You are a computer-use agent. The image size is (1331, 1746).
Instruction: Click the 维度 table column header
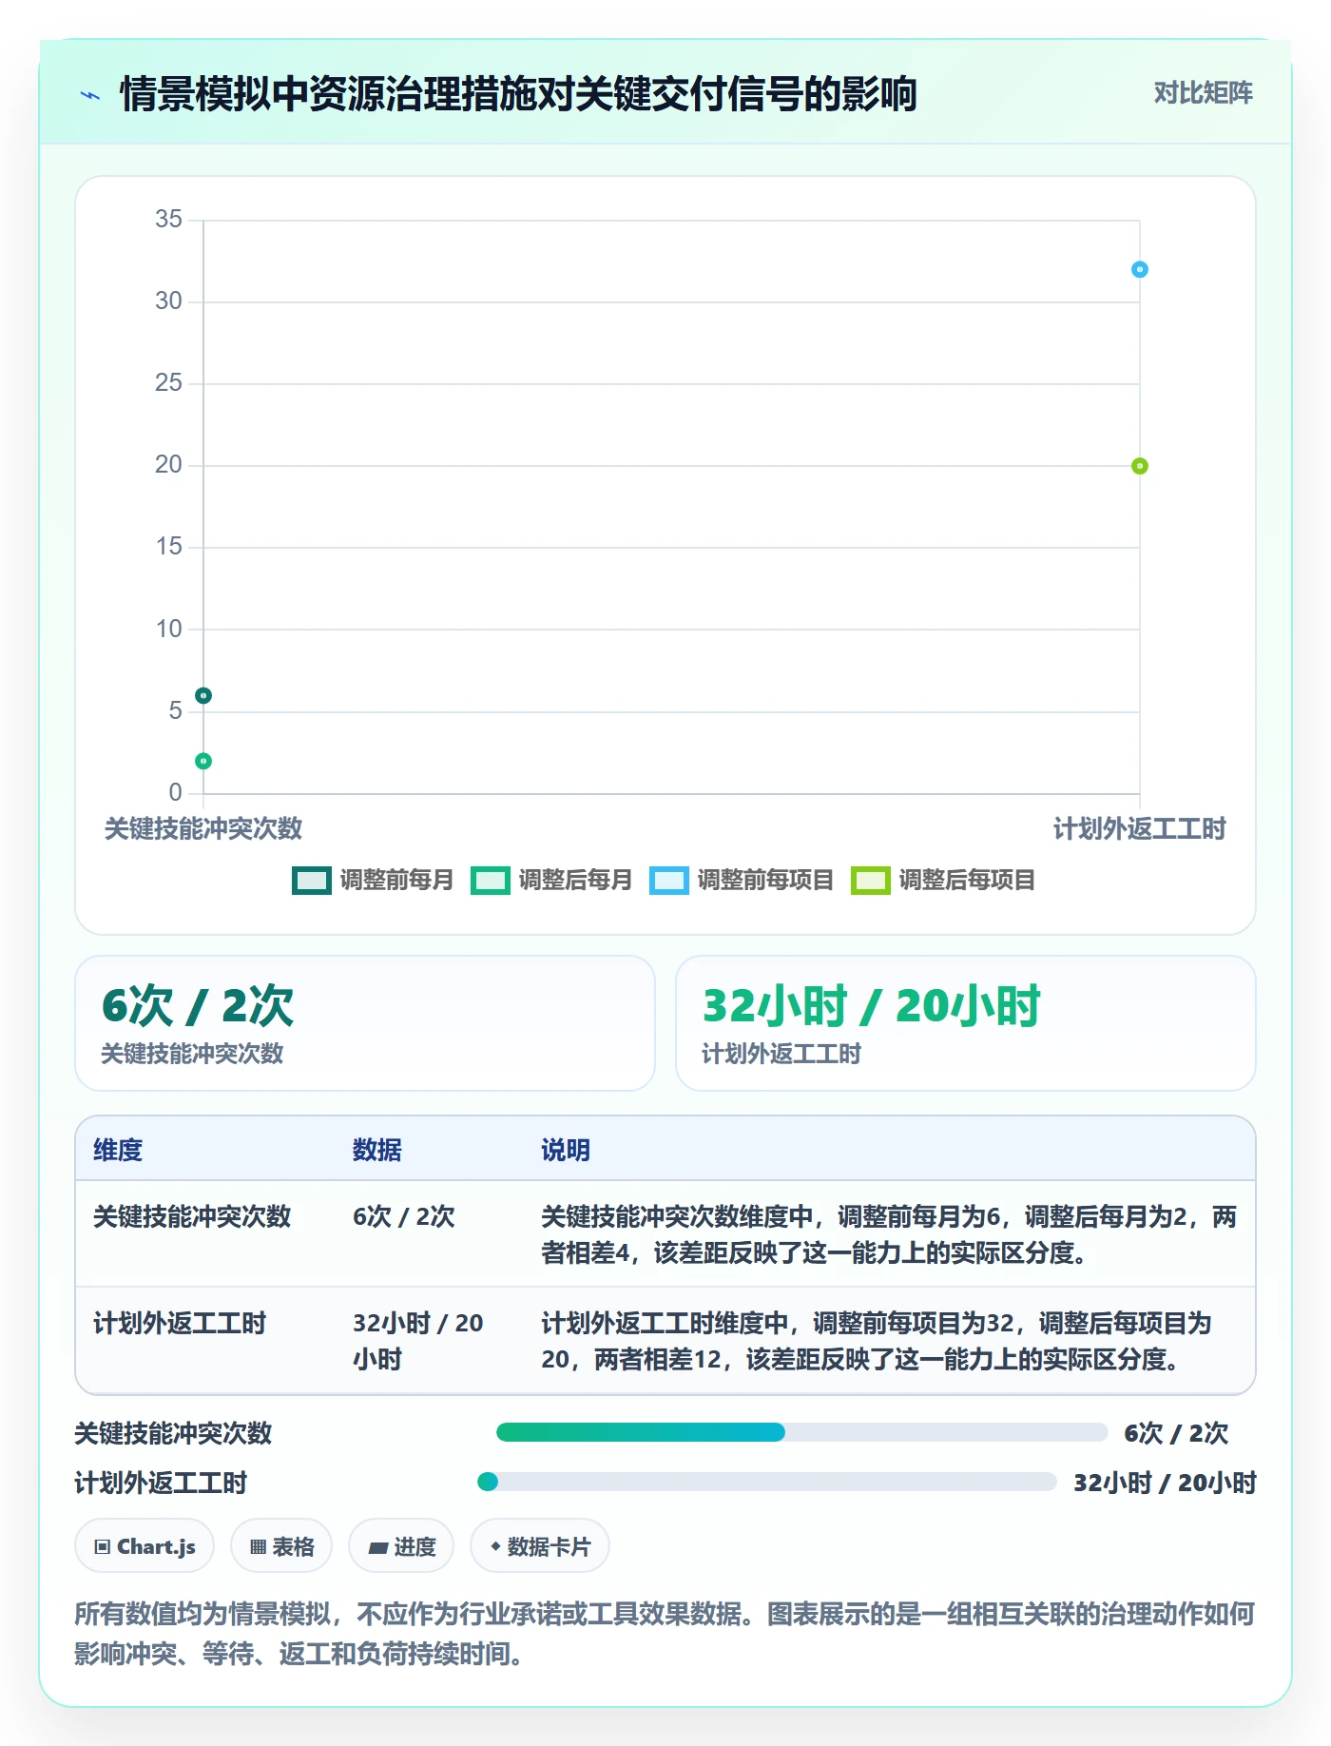click(118, 1150)
